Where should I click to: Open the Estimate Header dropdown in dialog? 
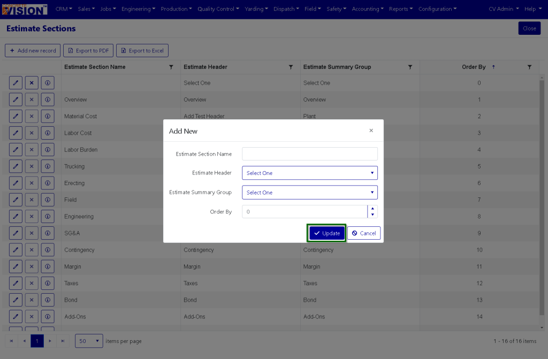click(310, 173)
